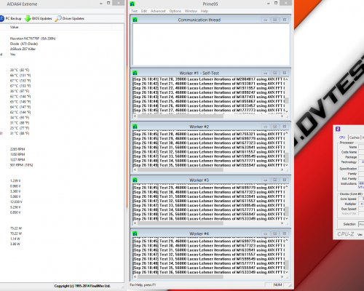
Task: Select the '901 RPM (18%)' fan value
Action: 21,165
